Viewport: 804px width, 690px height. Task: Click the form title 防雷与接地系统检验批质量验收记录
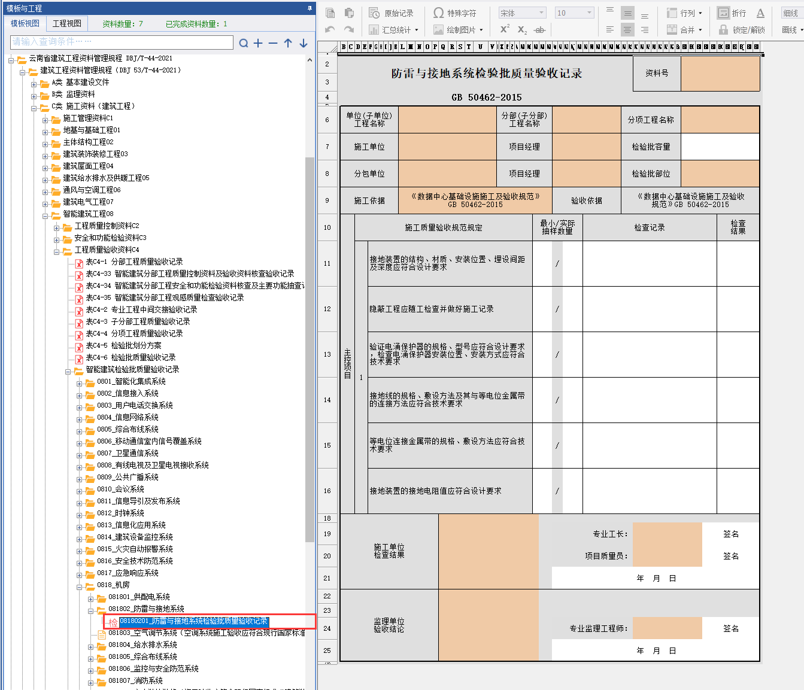click(x=487, y=73)
